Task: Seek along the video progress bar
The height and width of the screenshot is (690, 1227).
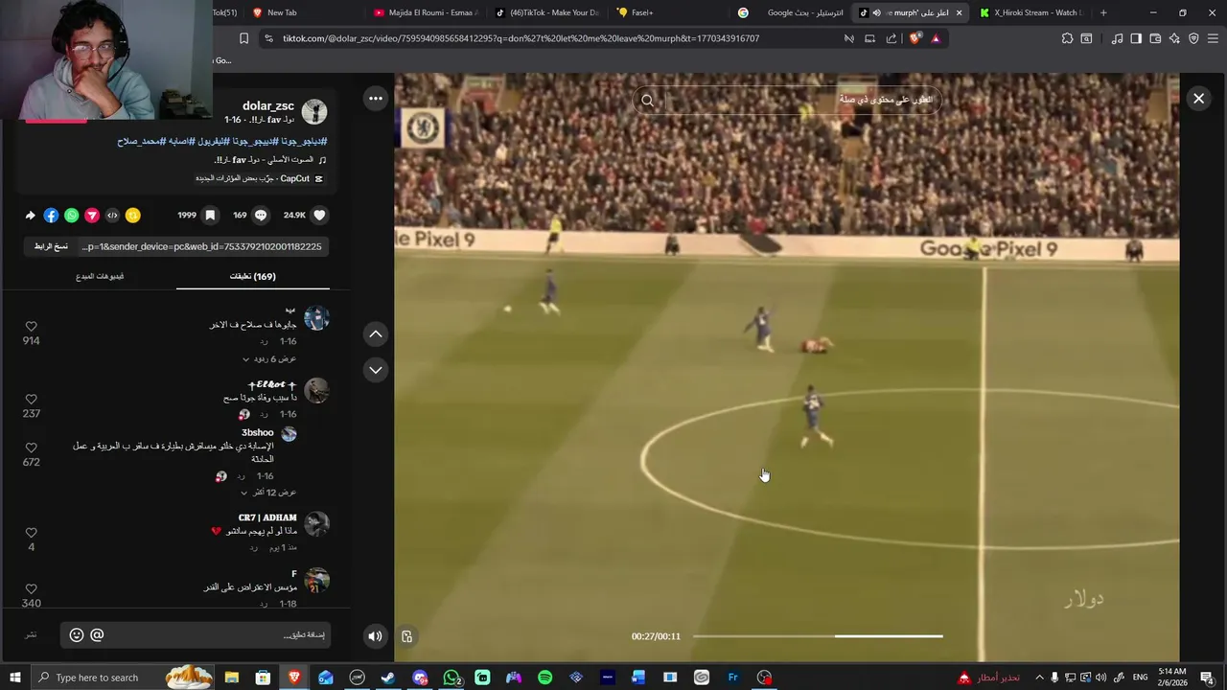Action: pos(818,635)
